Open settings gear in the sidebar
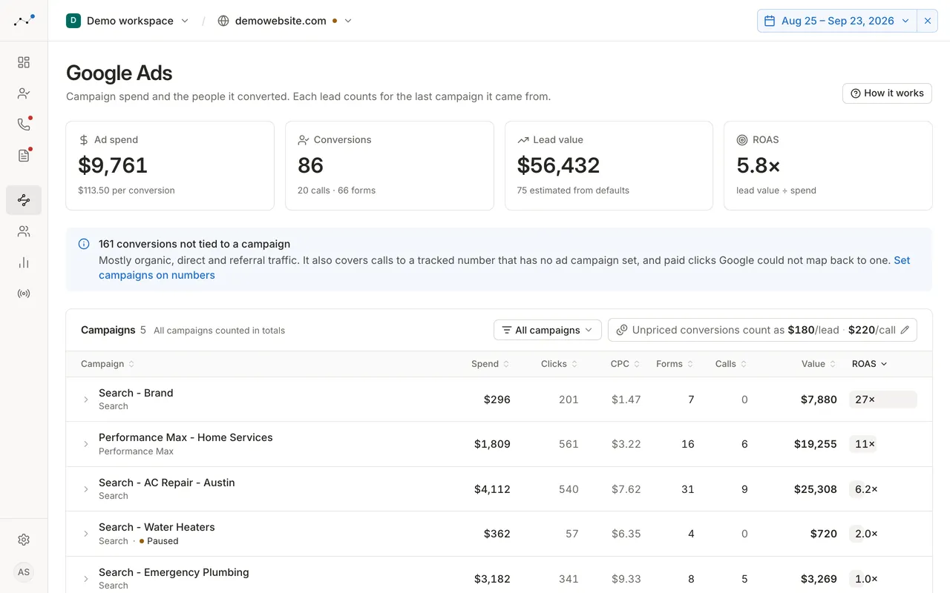The width and height of the screenshot is (950, 593). pos(24,540)
